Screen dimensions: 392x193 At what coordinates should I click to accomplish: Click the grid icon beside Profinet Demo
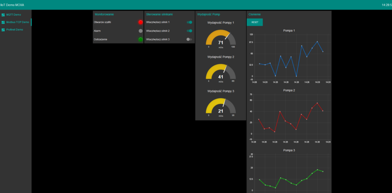[x=3, y=30]
